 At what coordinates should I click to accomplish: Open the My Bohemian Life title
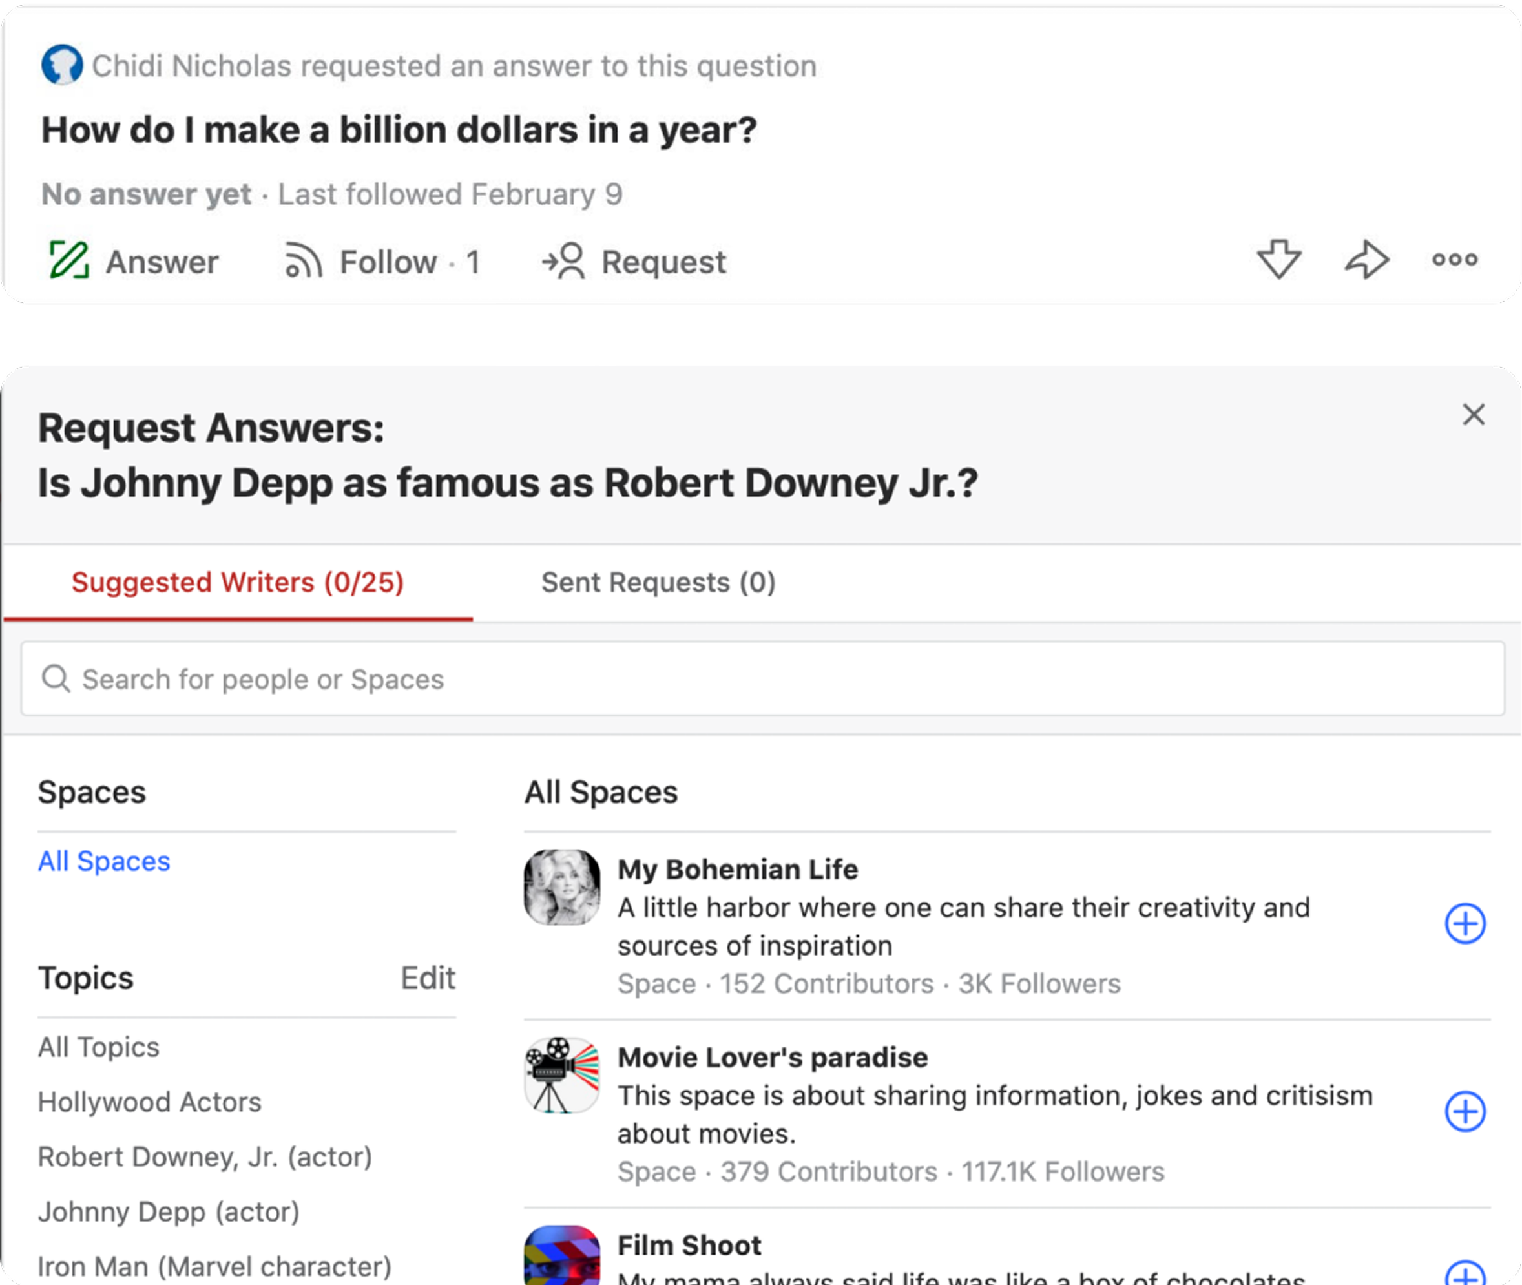tap(738, 869)
